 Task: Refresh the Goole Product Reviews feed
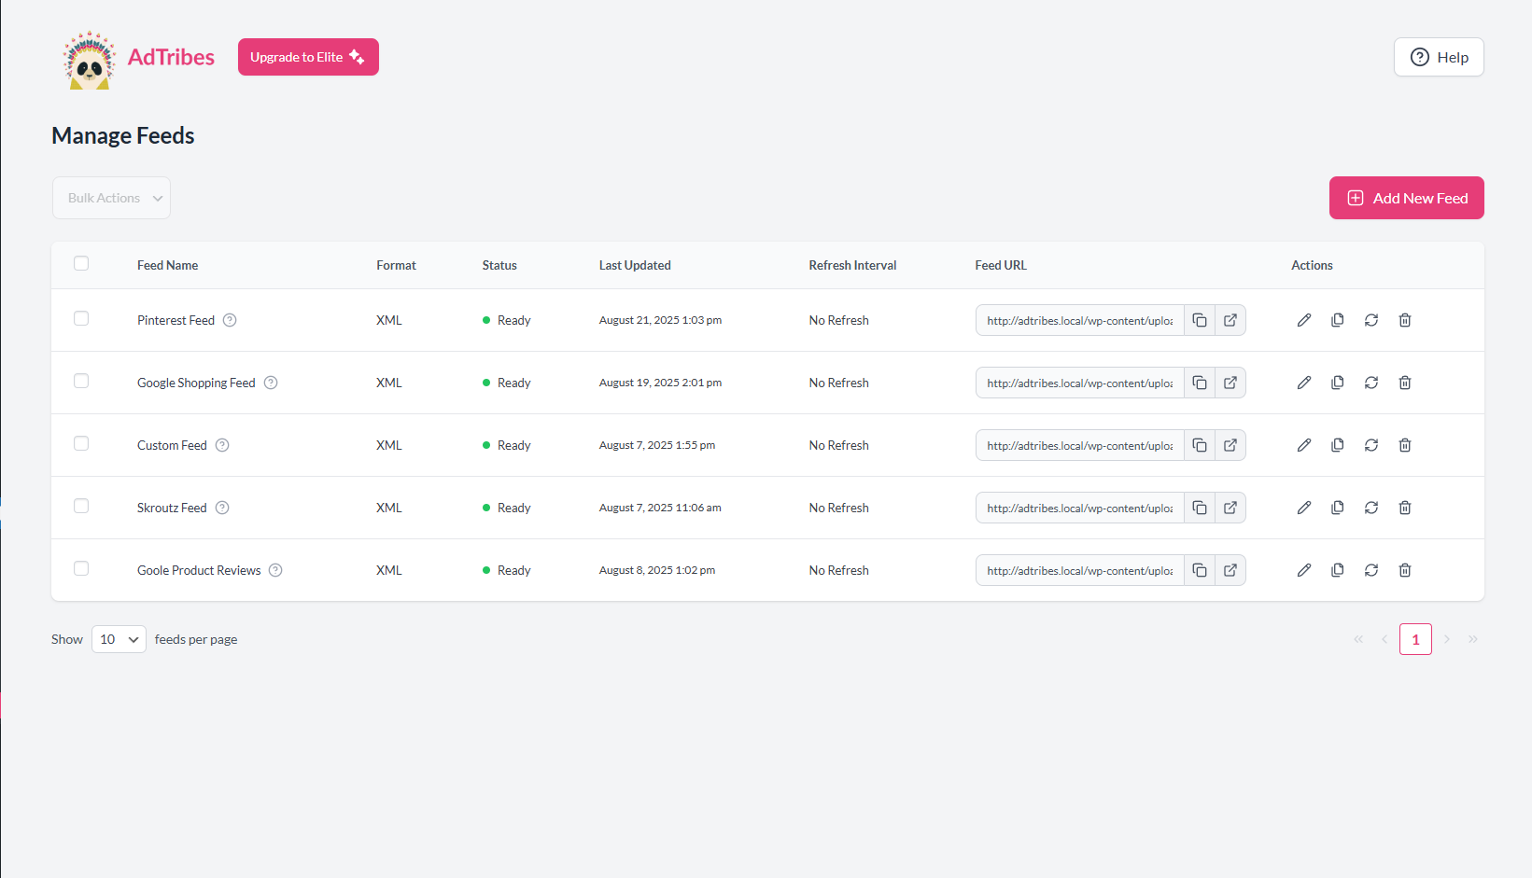pos(1371,570)
